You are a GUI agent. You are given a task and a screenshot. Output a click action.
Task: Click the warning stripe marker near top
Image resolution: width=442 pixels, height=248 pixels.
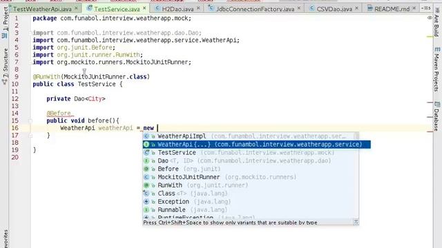430,37
